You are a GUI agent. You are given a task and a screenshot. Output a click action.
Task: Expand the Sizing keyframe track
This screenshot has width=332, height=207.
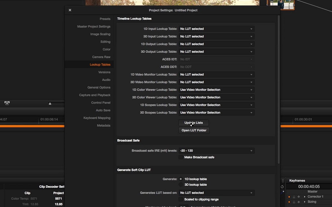(305, 202)
